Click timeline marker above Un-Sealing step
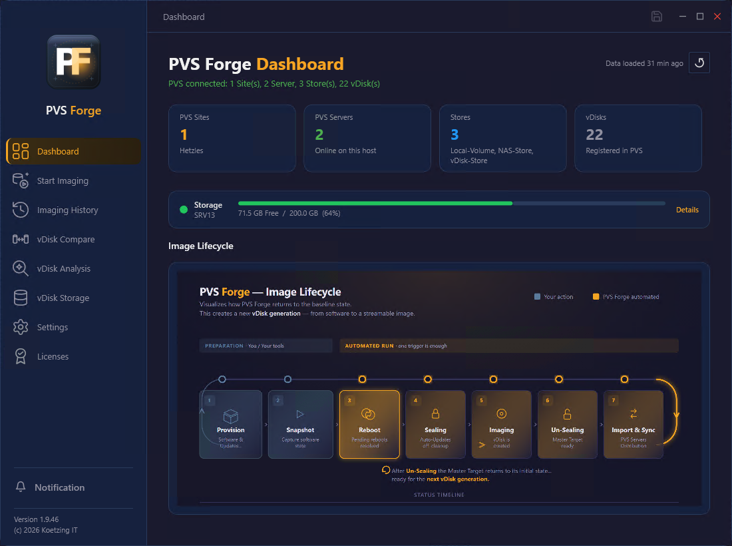The image size is (732, 546). 559,380
